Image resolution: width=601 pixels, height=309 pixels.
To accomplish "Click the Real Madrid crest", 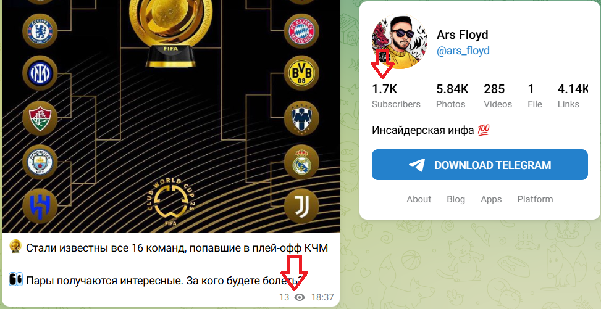I will [x=301, y=162].
